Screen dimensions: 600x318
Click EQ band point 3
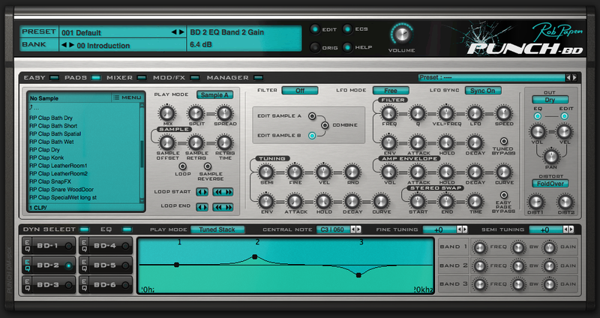tap(358, 274)
